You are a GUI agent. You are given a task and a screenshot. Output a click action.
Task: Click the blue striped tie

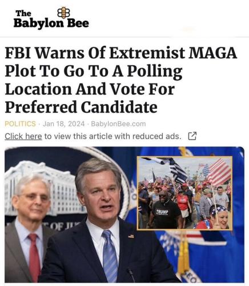click(110, 256)
